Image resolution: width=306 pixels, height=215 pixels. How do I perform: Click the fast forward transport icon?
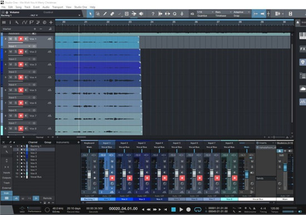pos(155,209)
